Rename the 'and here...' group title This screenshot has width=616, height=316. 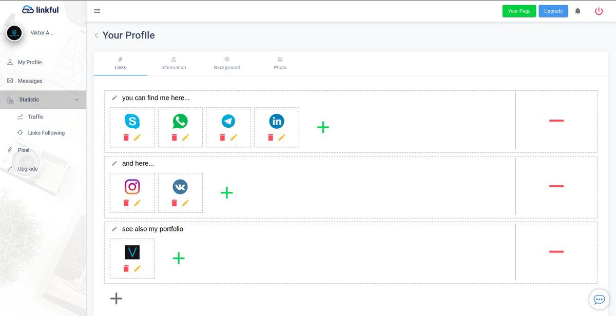pyautogui.click(x=114, y=164)
